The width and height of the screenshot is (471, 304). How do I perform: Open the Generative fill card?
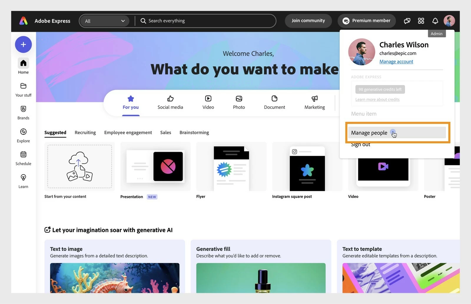(x=261, y=266)
